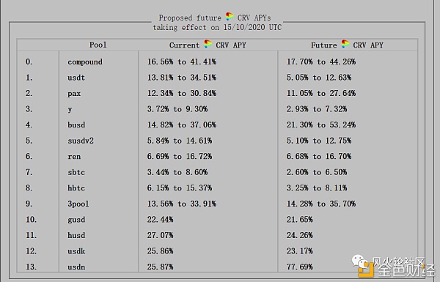This screenshot has width=440, height=282.
Task: Select the hbtc pool entry
Action: pos(76,188)
